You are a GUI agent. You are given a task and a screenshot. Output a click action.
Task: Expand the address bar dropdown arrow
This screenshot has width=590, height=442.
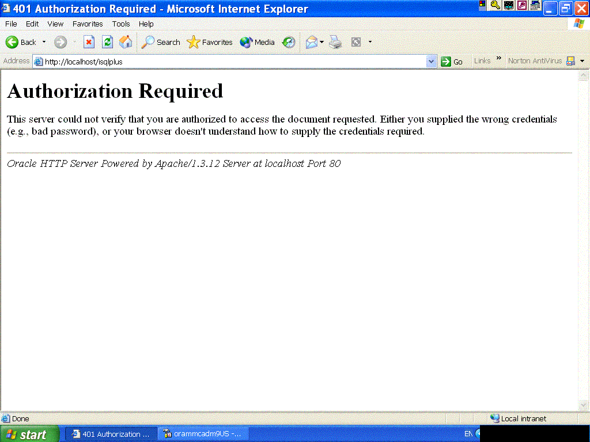coord(431,61)
